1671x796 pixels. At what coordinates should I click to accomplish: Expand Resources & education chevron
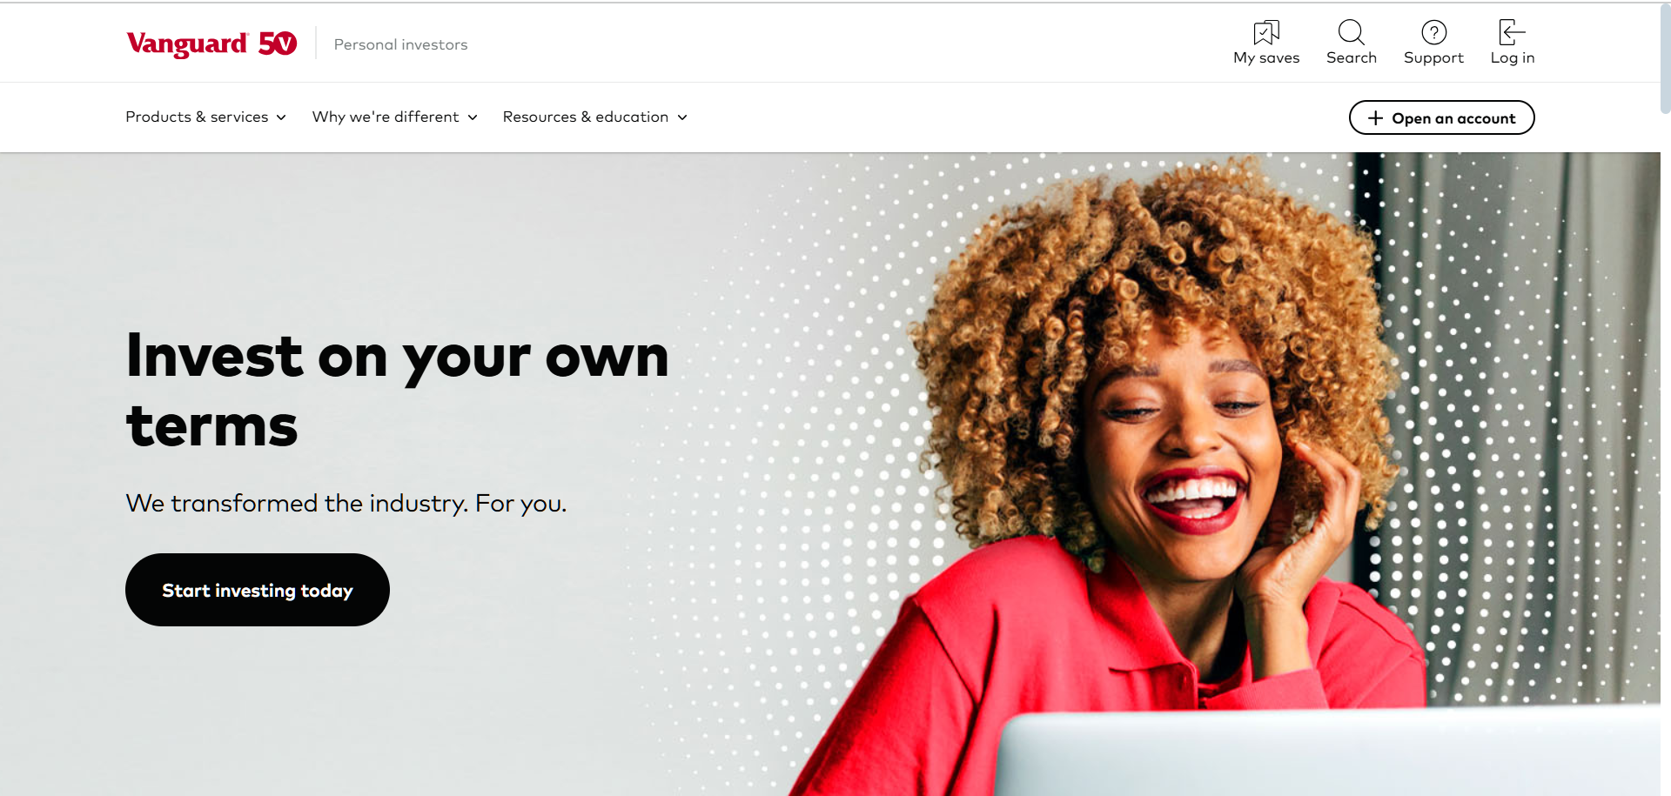682,117
